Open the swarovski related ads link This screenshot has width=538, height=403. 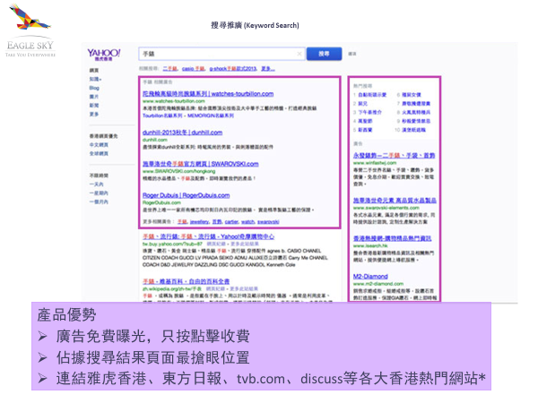click(x=268, y=222)
